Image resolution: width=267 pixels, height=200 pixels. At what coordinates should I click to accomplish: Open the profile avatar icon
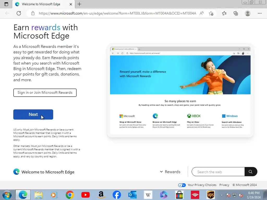[248, 13]
